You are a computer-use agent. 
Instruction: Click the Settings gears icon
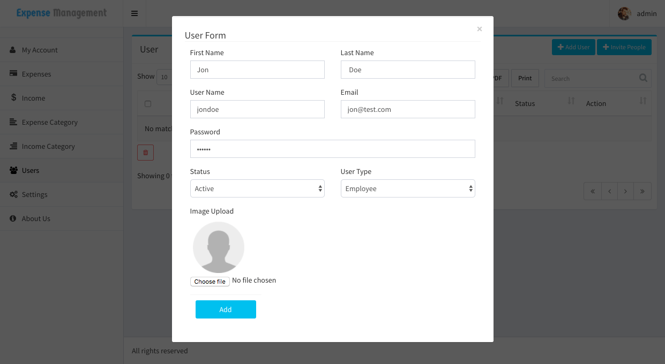pos(13,194)
